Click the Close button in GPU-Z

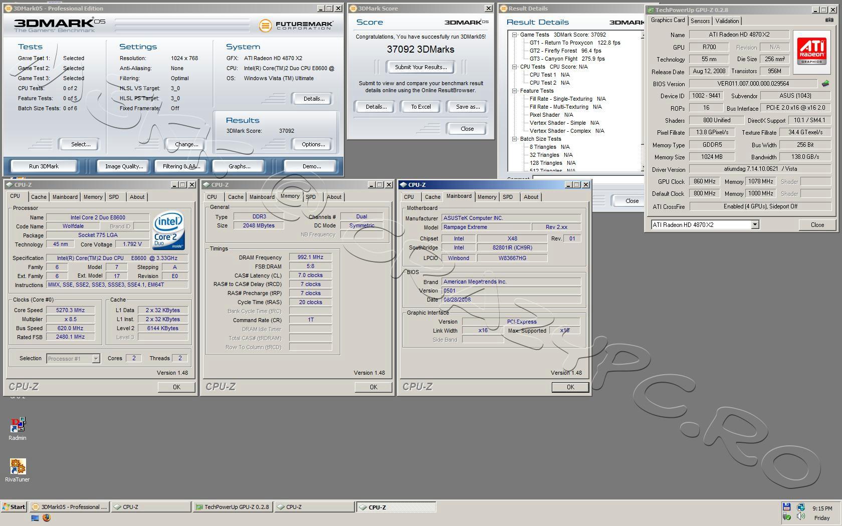[817, 225]
